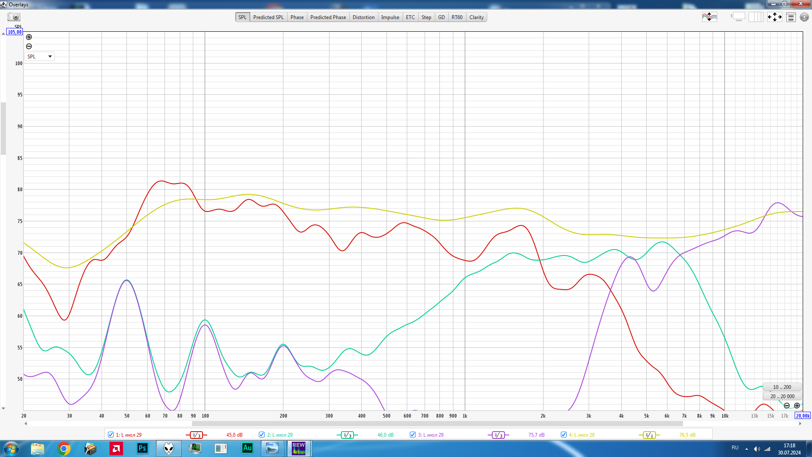Uncheck trace 2: L июл 29
This screenshot has width=812, height=457.
pos(262,435)
